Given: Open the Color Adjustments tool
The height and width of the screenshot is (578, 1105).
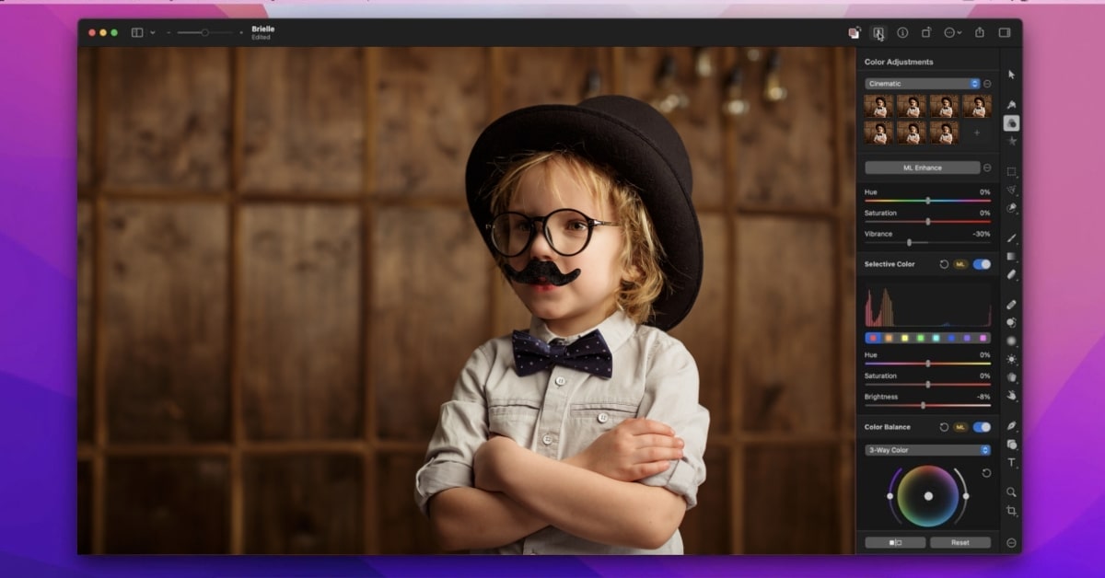Looking at the screenshot, I should (1011, 122).
